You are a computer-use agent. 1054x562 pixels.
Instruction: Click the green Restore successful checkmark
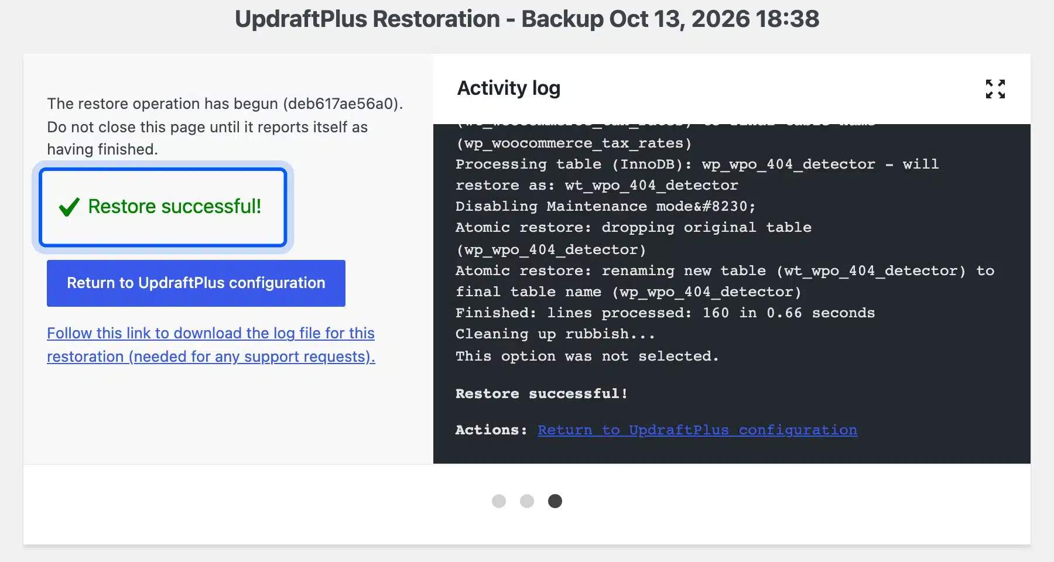(x=69, y=207)
